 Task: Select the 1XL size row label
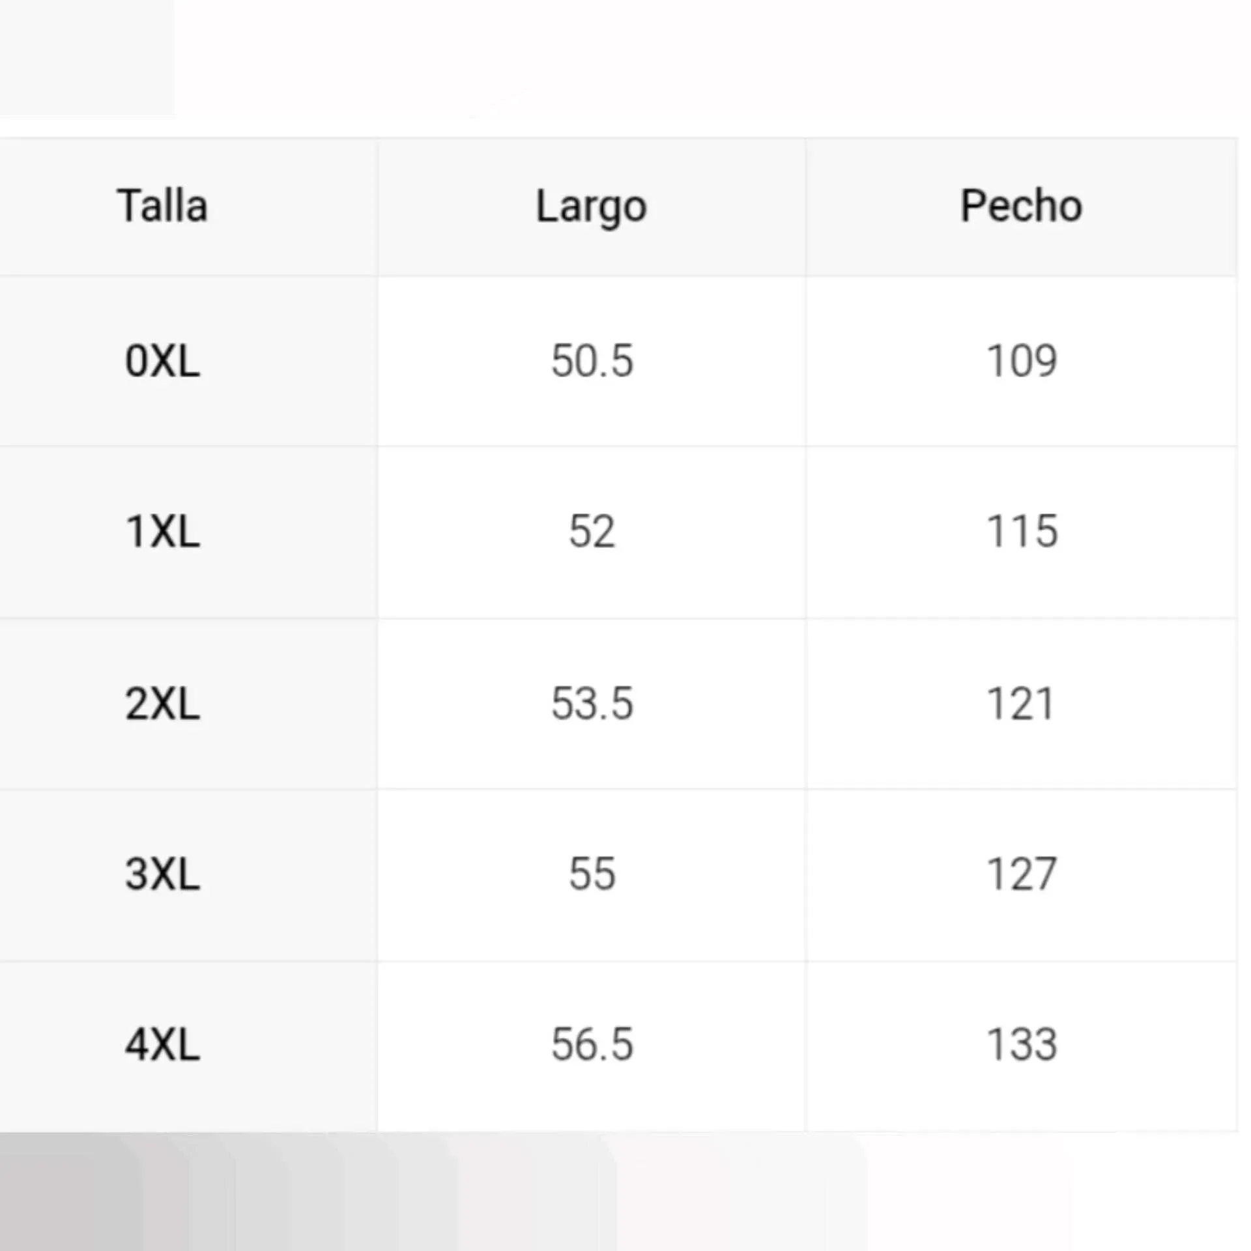click(x=162, y=532)
